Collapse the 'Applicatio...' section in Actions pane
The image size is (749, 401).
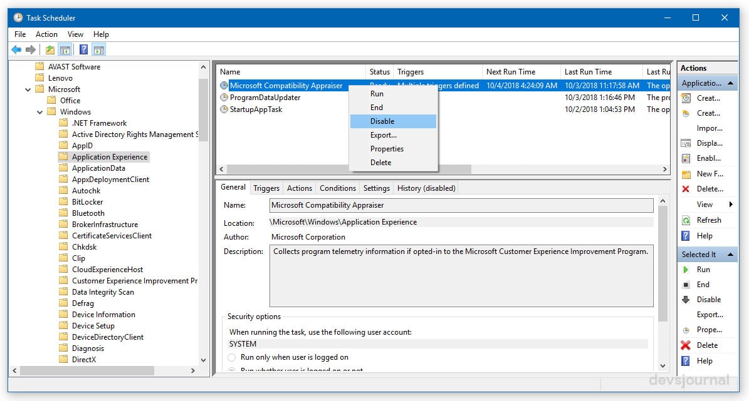730,83
